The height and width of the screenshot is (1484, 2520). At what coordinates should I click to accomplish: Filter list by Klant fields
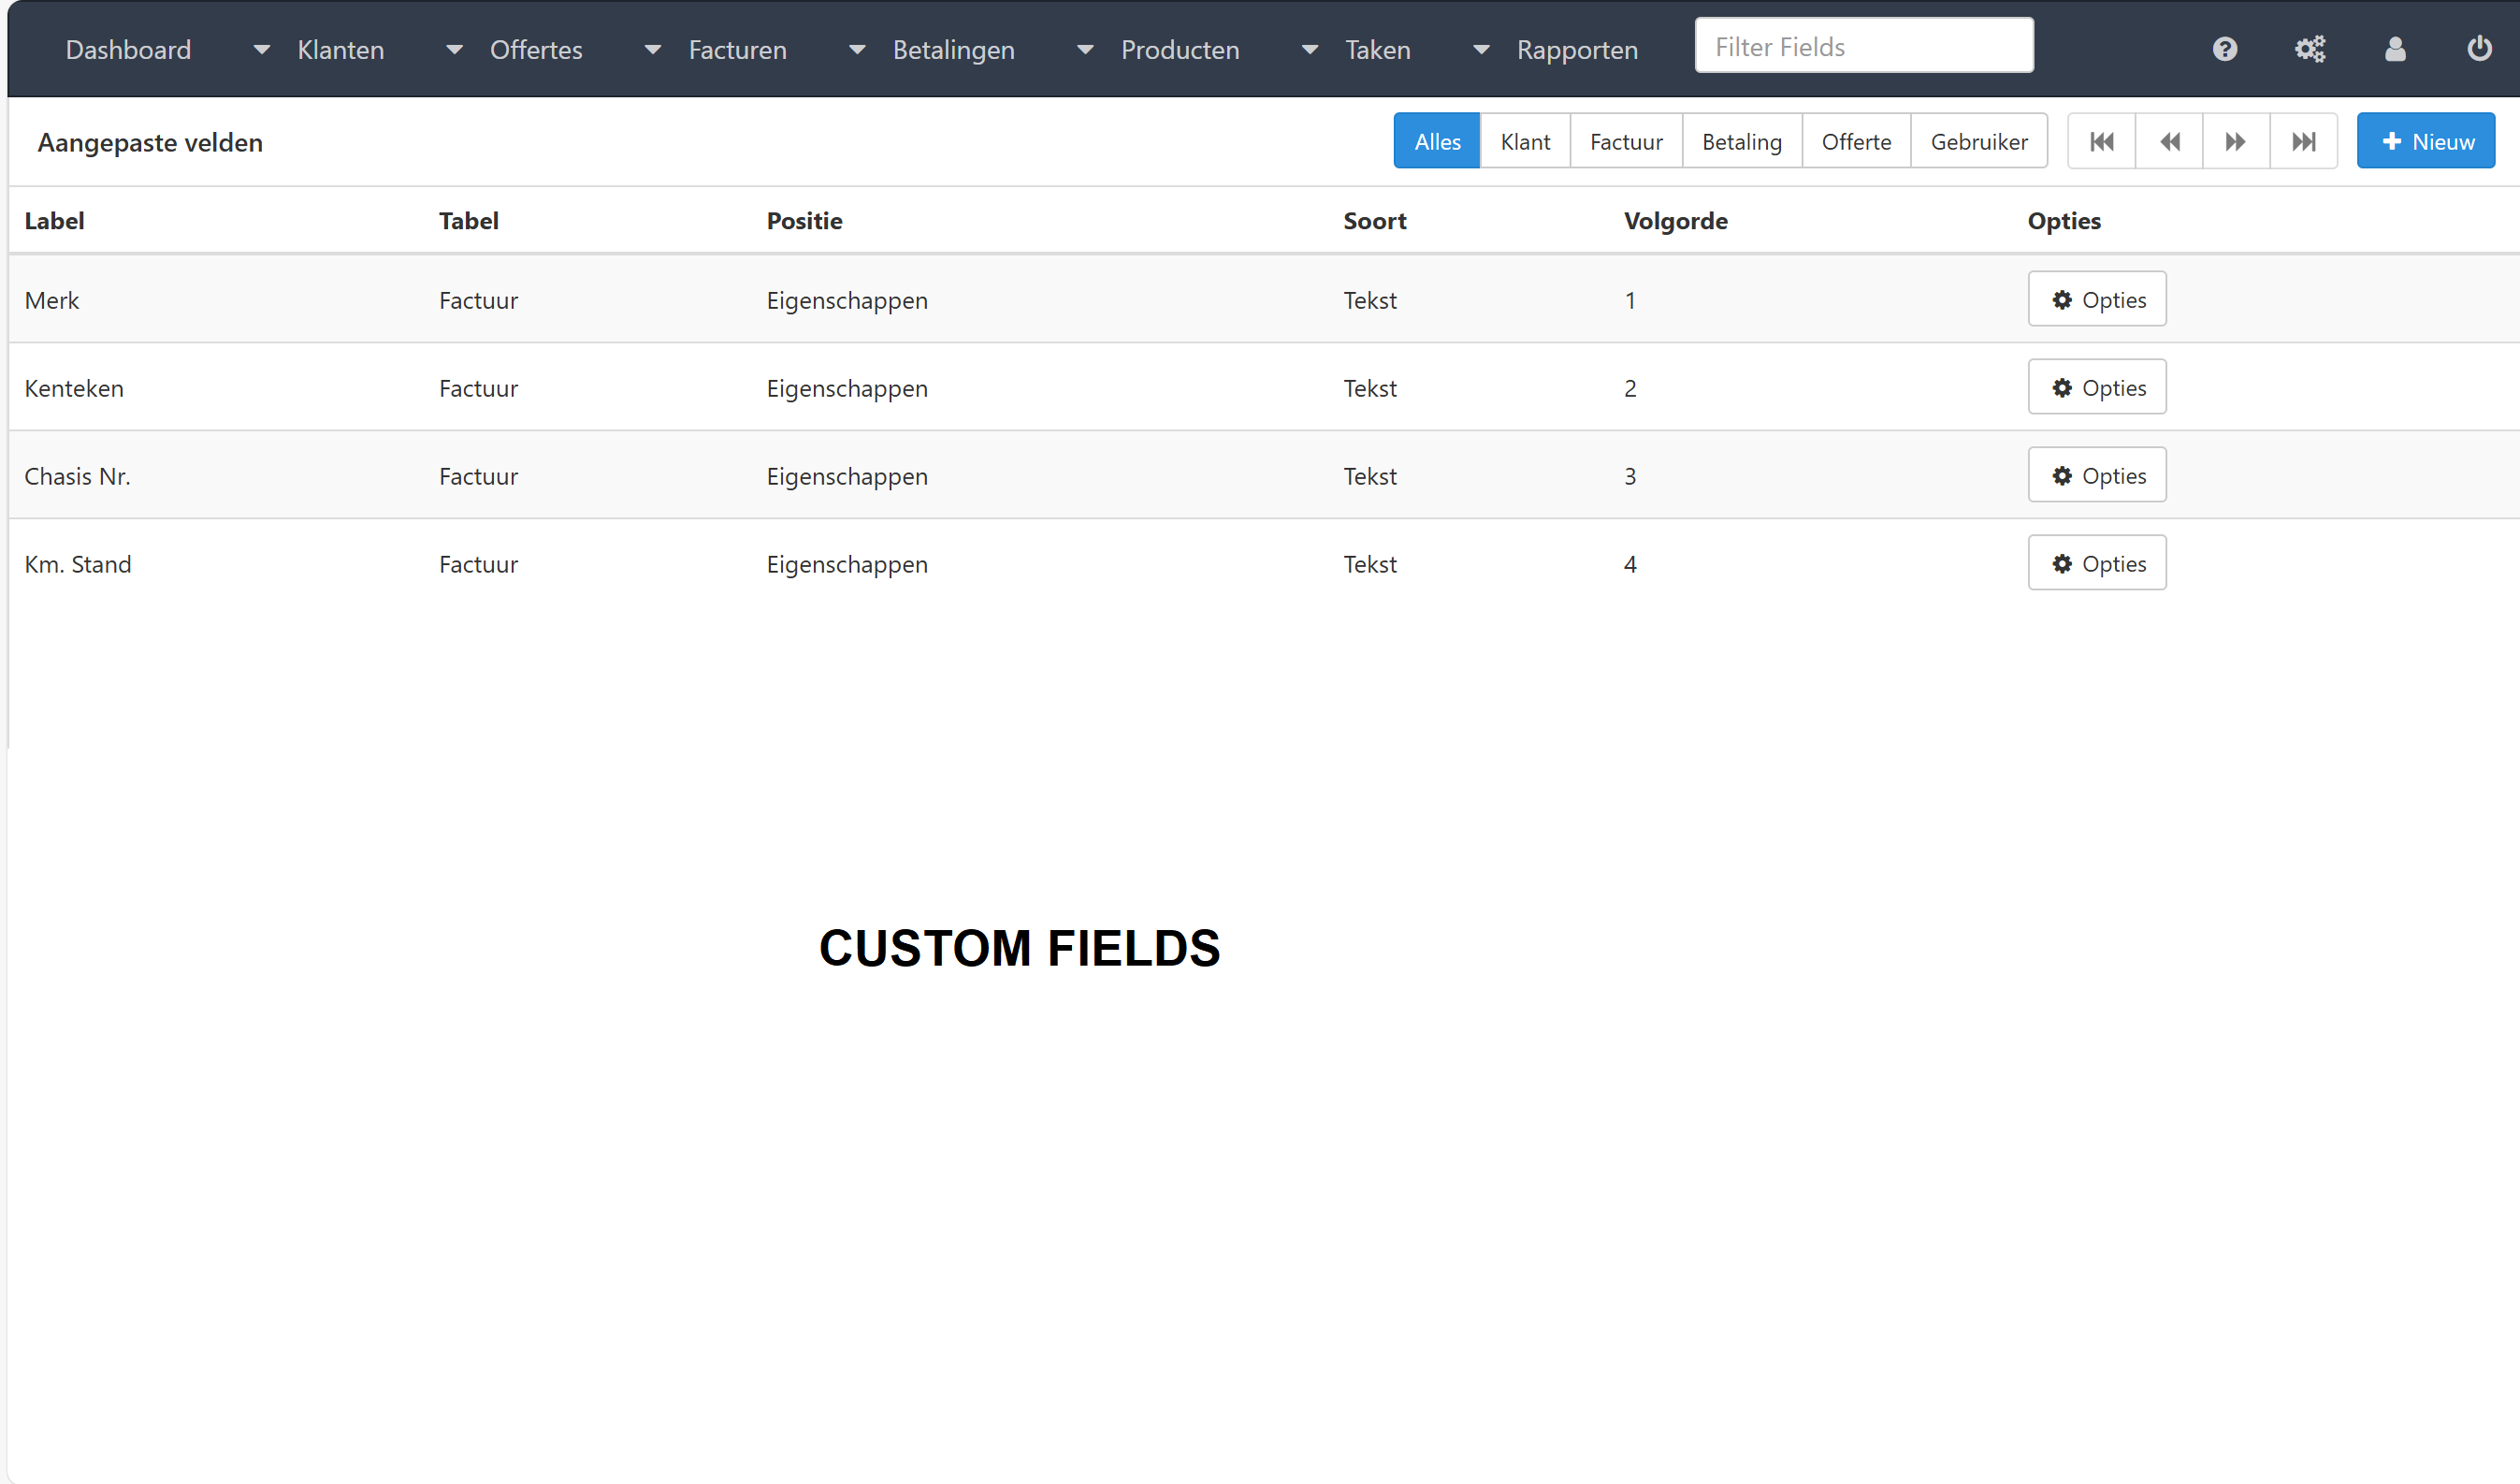[1525, 142]
